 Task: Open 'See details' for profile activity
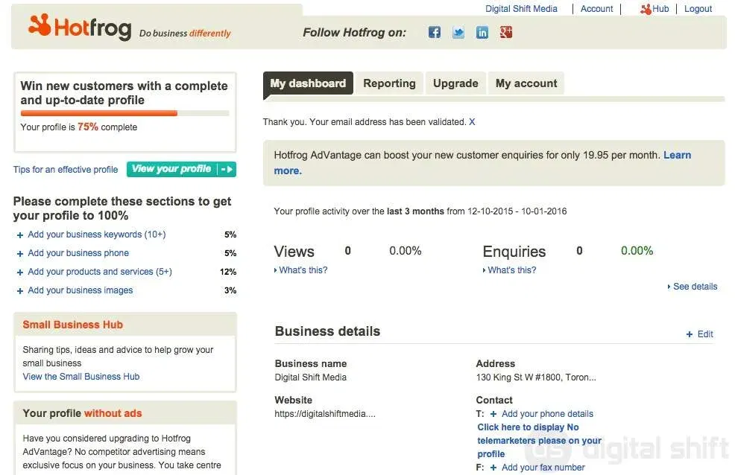(694, 286)
